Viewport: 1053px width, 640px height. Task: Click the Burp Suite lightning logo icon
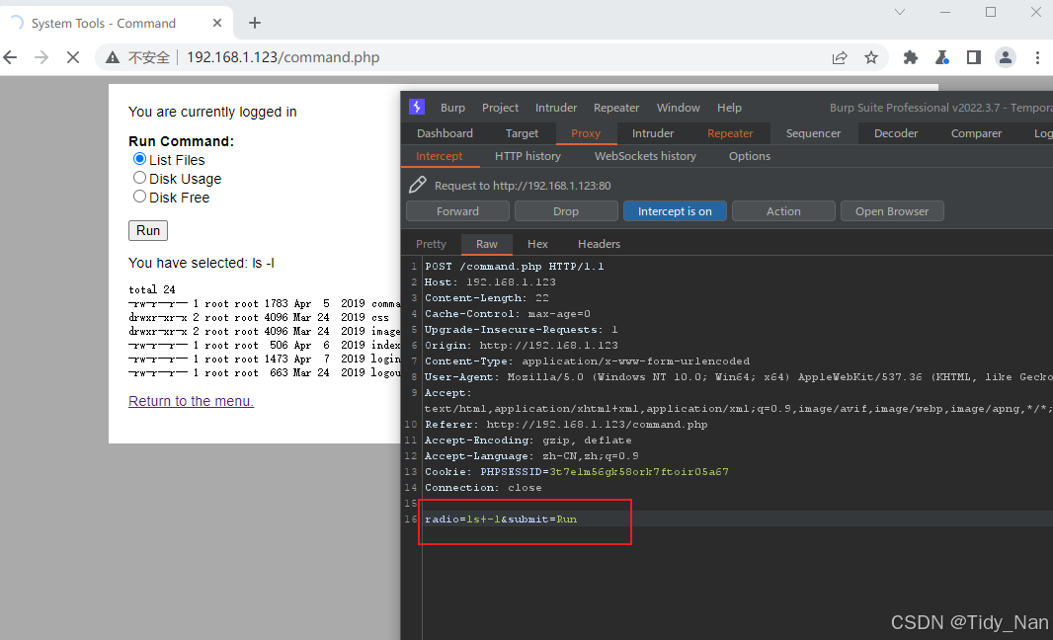(x=417, y=107)
